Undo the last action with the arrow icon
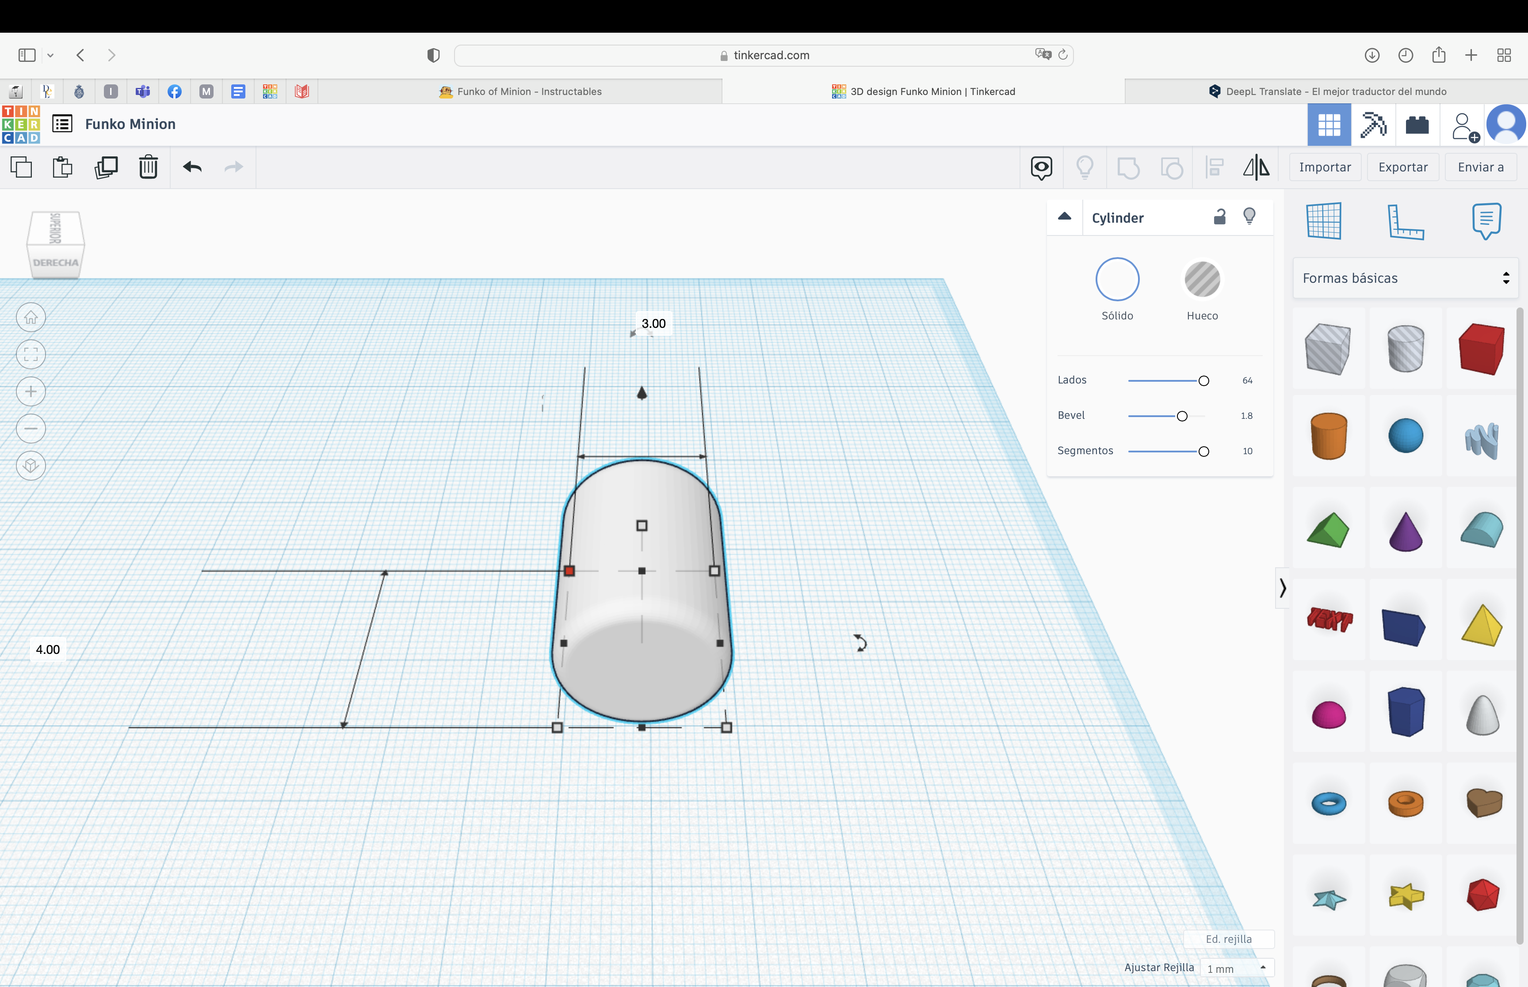 pyautogui.click(x=192, y=167)
